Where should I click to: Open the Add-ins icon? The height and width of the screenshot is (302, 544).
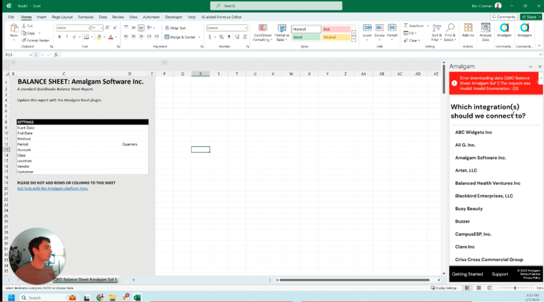[468, 28]
